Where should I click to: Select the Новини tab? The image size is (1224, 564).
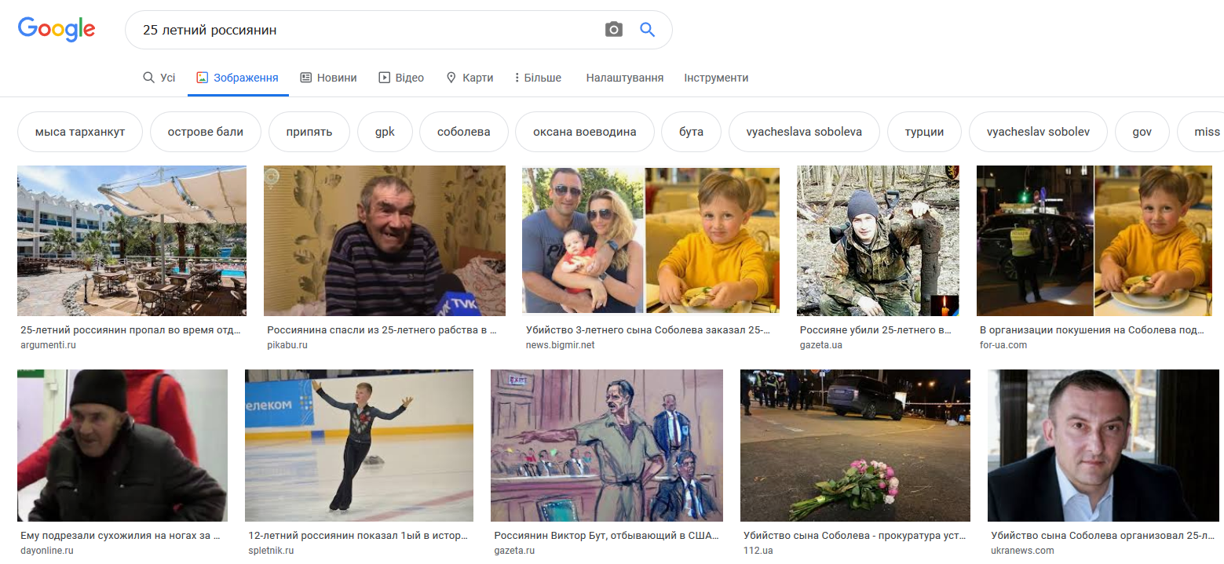pyautogui.click(x=328, y=78)
